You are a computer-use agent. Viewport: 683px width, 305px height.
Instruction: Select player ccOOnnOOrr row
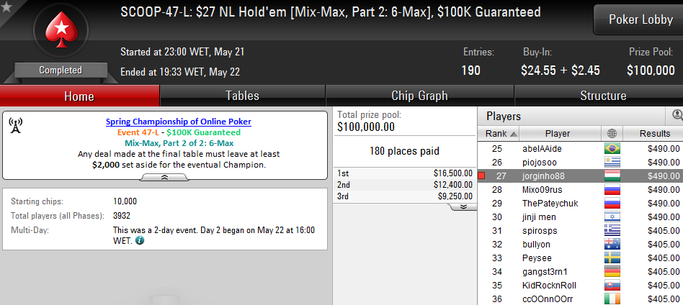pyautogui.click(x=580, y=299)
